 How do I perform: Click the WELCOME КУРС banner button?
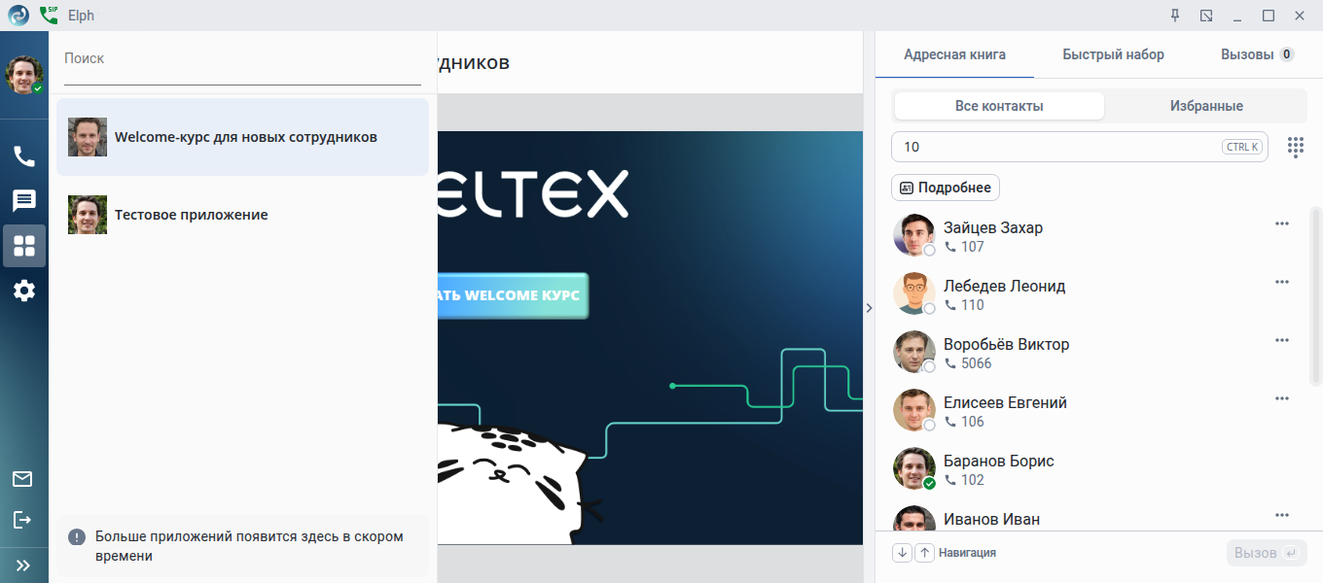pos(514,295)
